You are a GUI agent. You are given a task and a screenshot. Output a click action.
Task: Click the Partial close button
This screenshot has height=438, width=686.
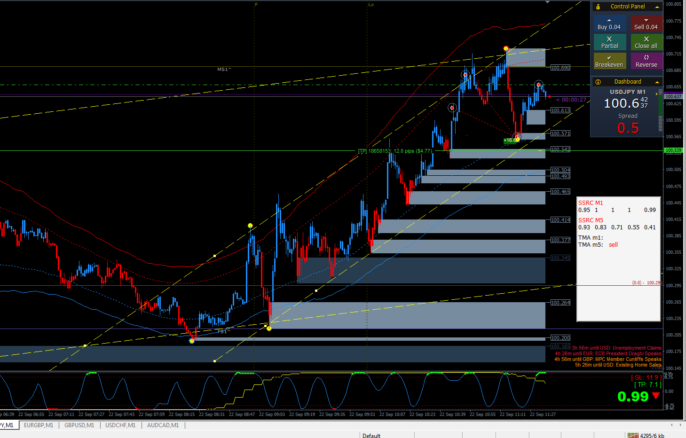[x=609, y=42]
